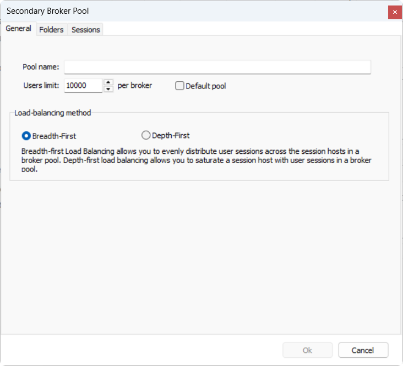This screenshot has height=366, width=403.
Task: Click the Ok button
Action: coord(307,350)
